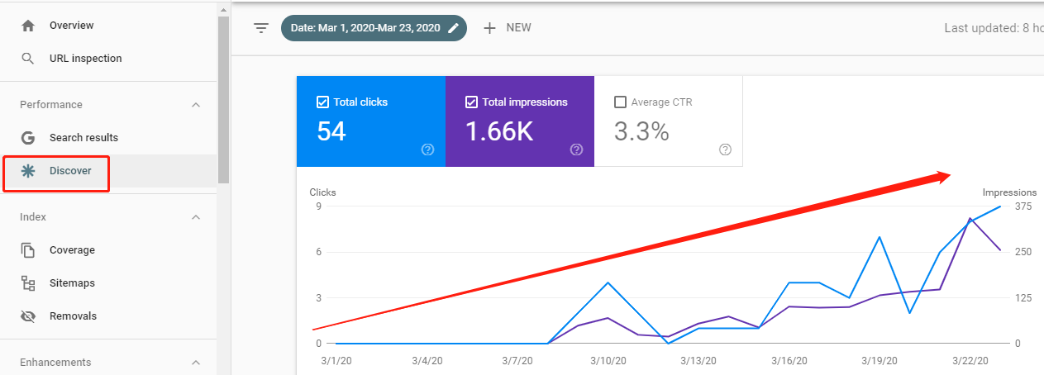The width and height of the screenshot is (1044, 375).
Task: Click help icon on Total clicks card
Action: (x=427, y=150)
